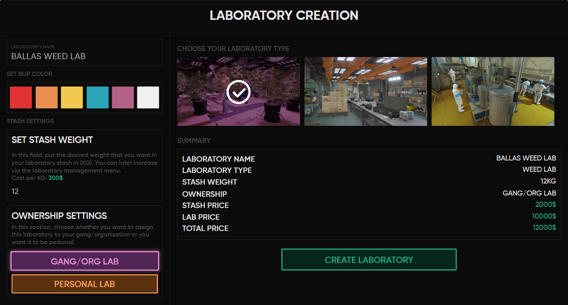Select the TOTAL PRICE 12000$ value
568x305 pixels.
545,228
